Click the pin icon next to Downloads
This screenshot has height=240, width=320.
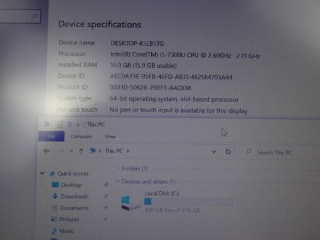[x=106, y=196]
